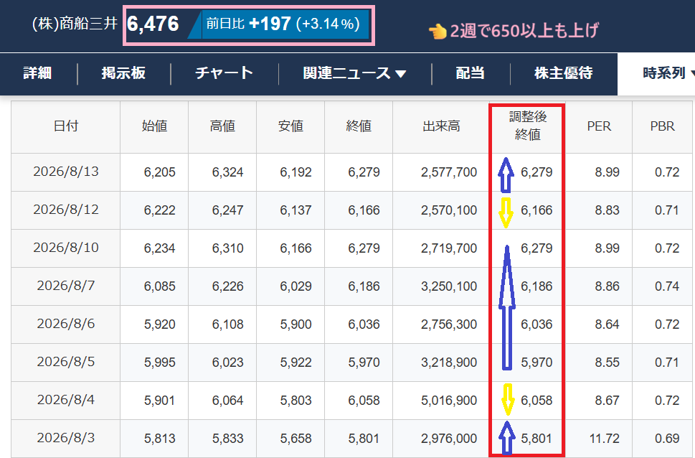
Task: Click the low price 5,900
Action: (x=296, y=324)
